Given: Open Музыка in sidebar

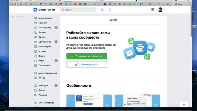Looking at the screenshot, I should (x=40, y=51).
